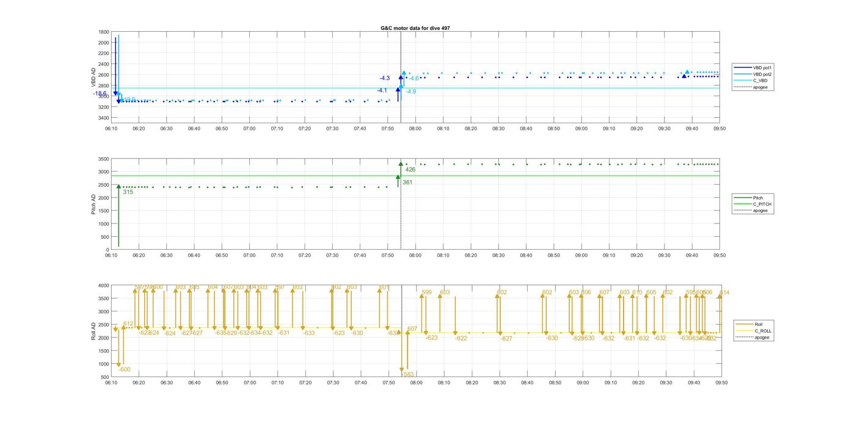Click the '07:30' tick under the Pitch plot
Screen dimensions: 855x423
point(332,256)
